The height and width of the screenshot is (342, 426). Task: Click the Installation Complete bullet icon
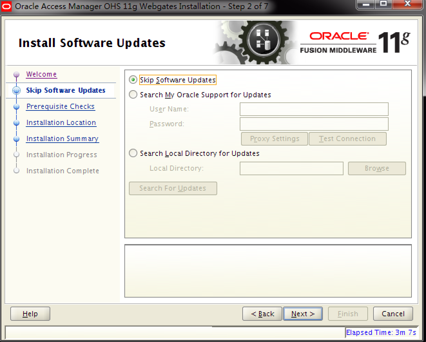pyautogui.click(x=16, y=171)
